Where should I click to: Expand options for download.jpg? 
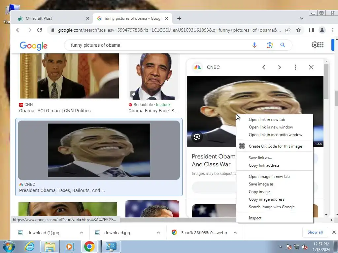(158, 233)
